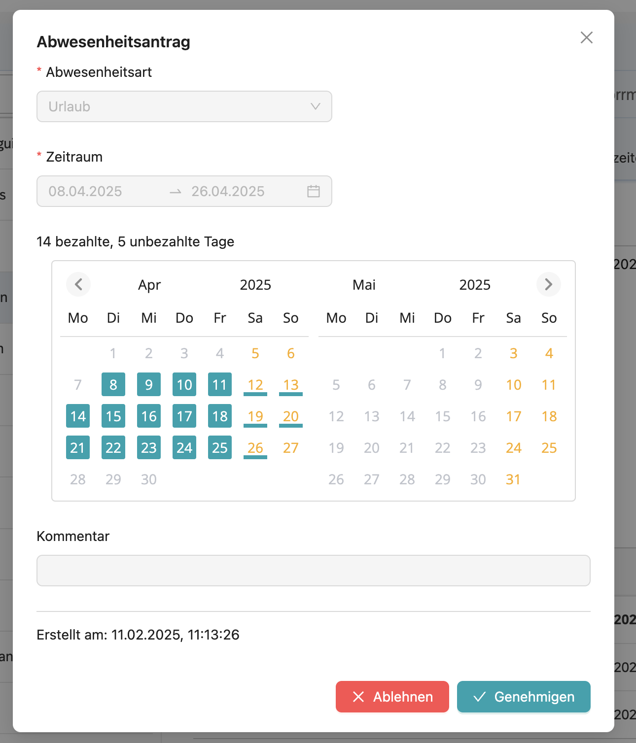The image size is (636, 743).
Task: Click the calendar icon in the Zeitraum field
Action: pyautogui.click(x=314, y=191)
